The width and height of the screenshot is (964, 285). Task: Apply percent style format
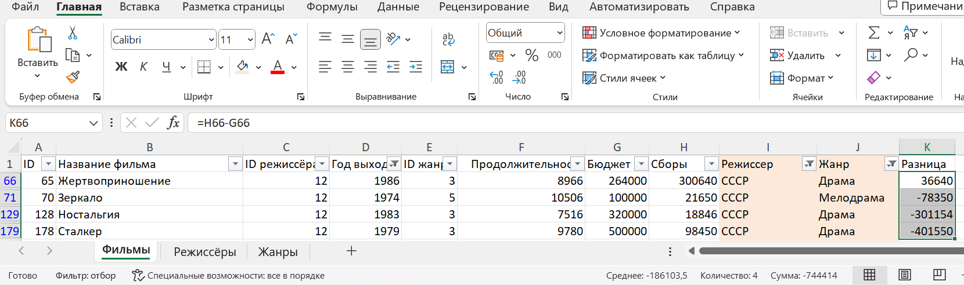(531, 55)
